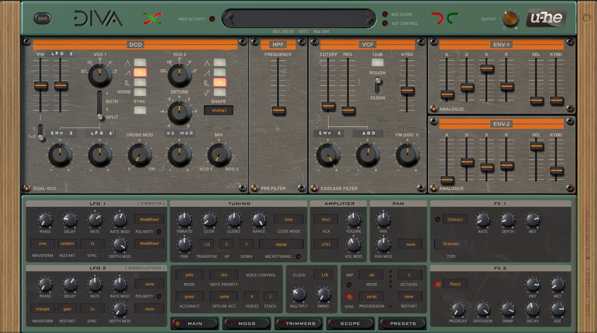The image size is (597, 333).
Task: Toggle the FX 2 power light
Action: (x=437, y=284)
